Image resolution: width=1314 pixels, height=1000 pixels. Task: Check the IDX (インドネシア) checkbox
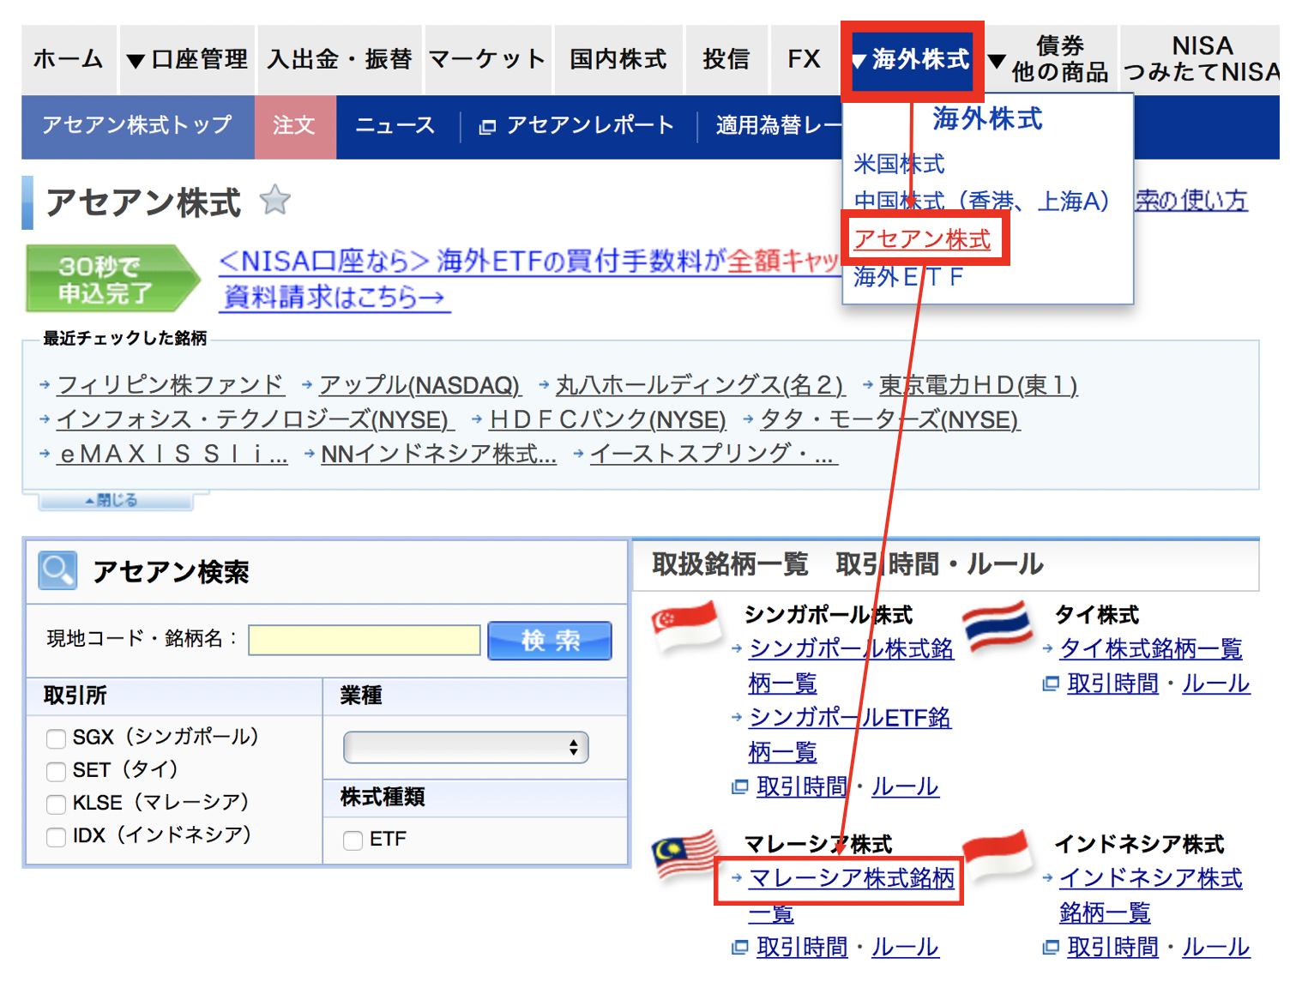click(x=56, y=836)
